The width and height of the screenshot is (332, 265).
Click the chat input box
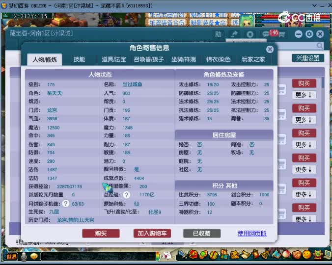click(98, 256)
